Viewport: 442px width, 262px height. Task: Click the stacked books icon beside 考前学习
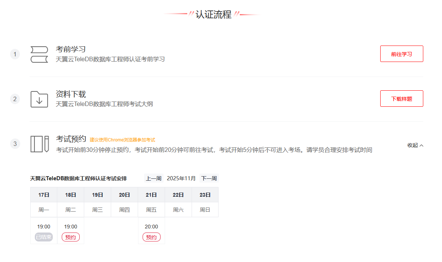coord(39,54)
